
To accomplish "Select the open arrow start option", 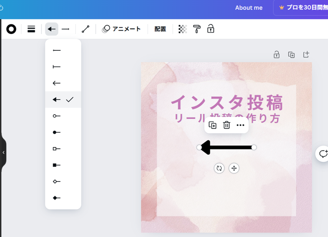I will 57,83.
